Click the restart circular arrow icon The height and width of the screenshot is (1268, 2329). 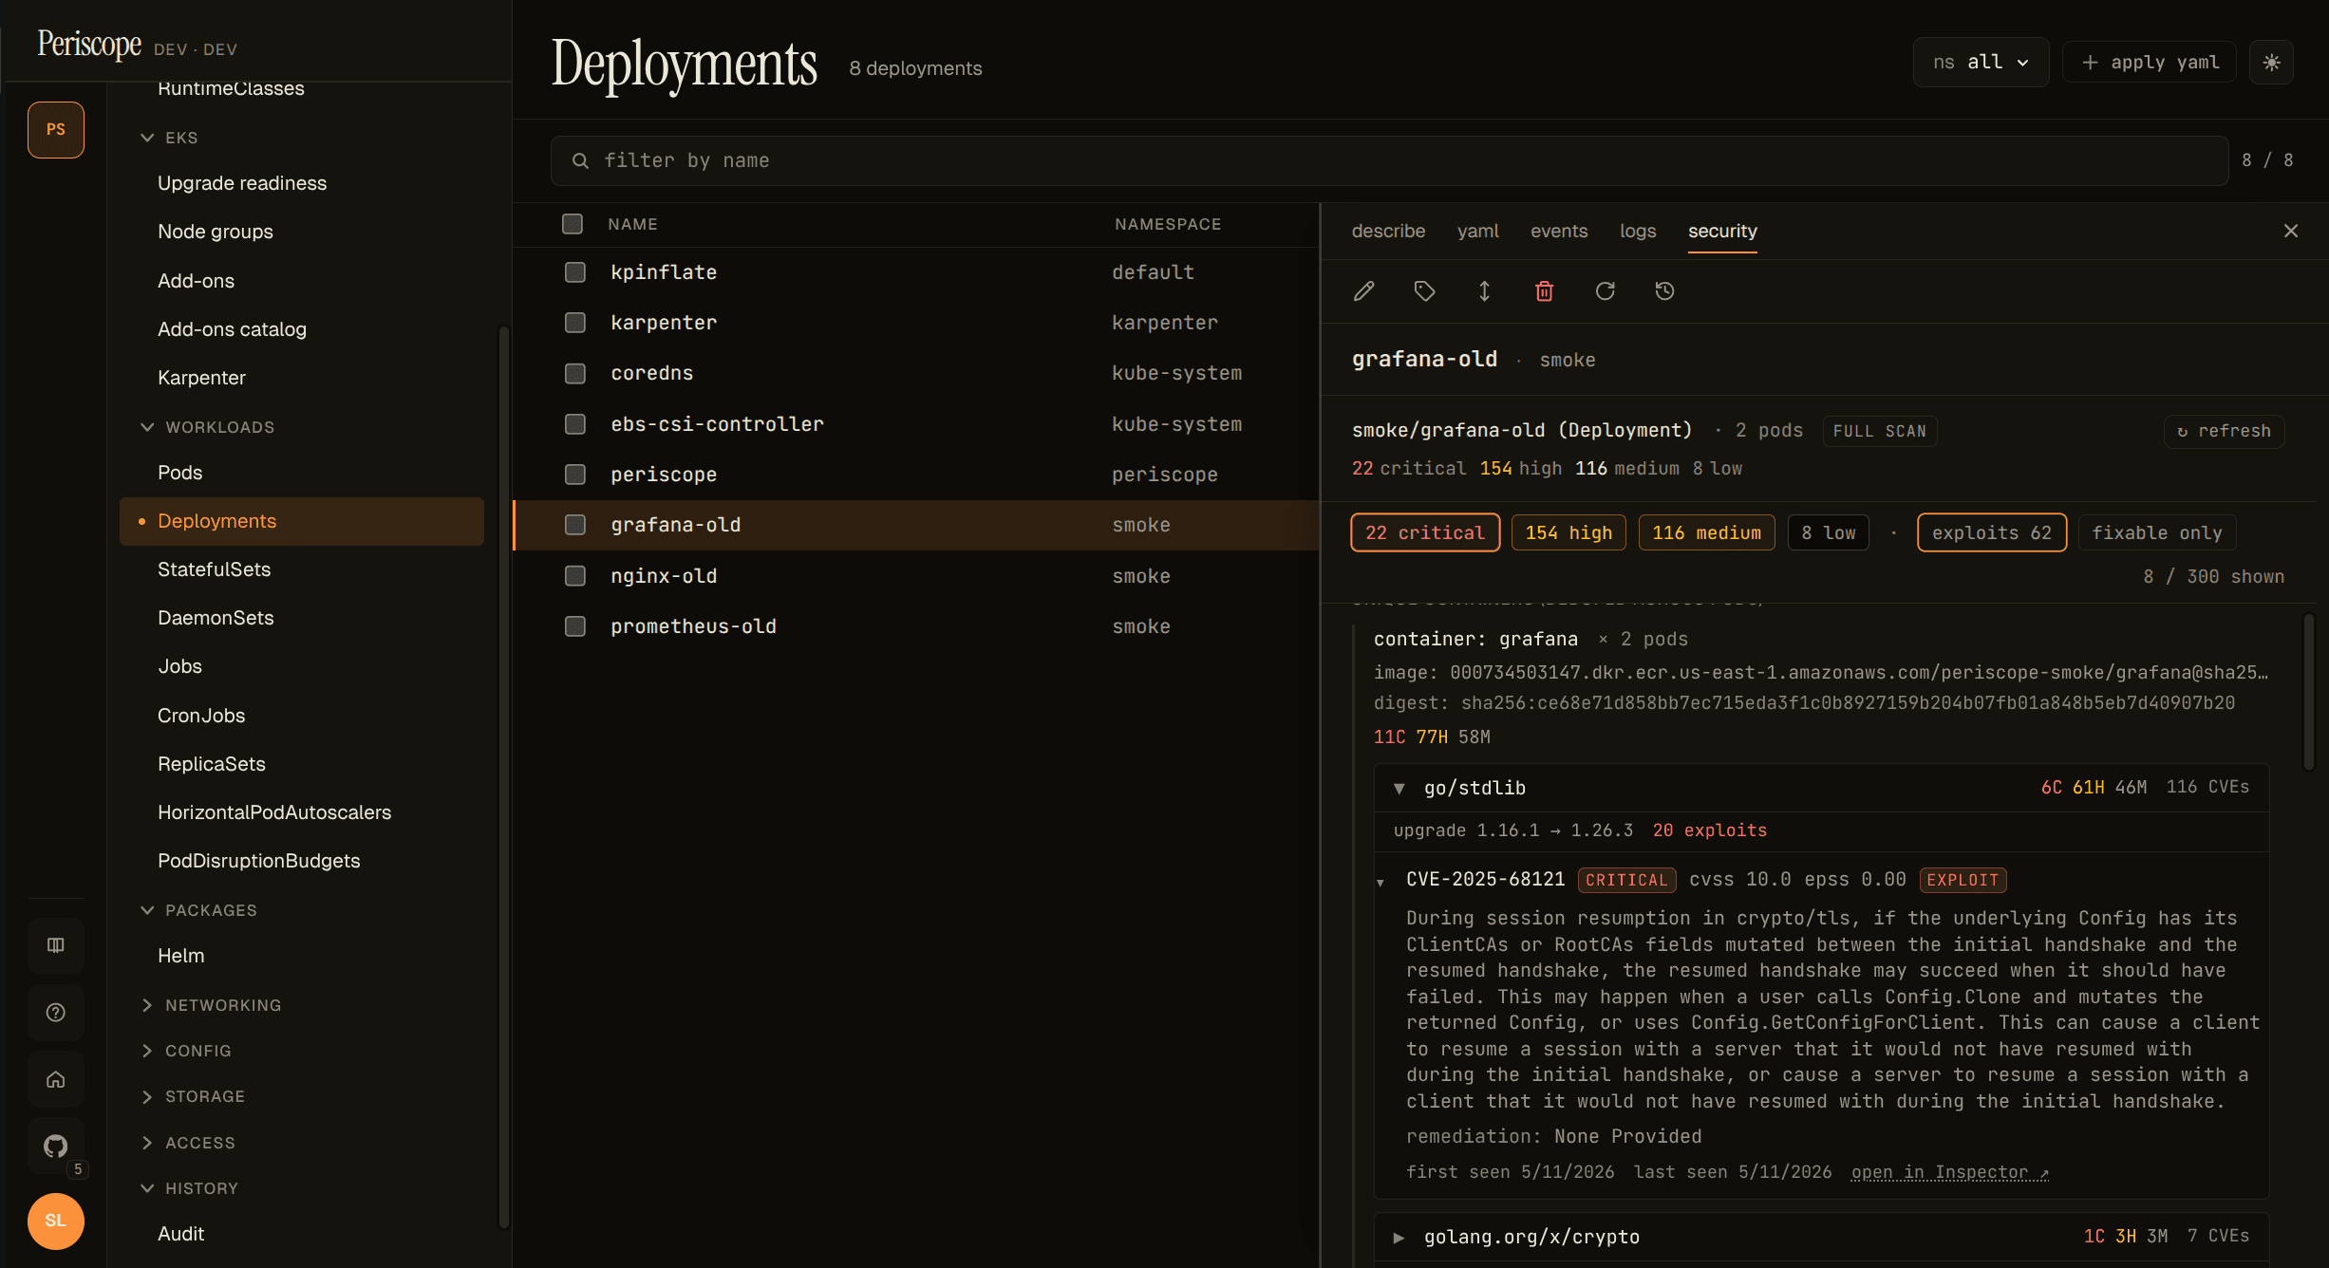coord(1605,291)
